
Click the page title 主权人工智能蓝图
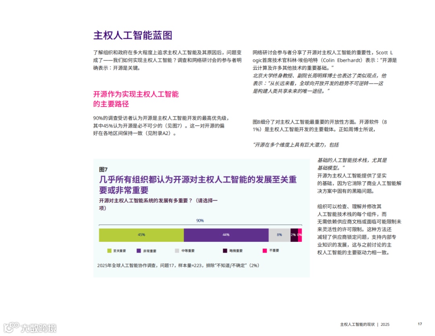[133, 35]
